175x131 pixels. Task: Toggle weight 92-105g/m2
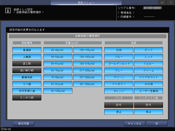point(58,91)
